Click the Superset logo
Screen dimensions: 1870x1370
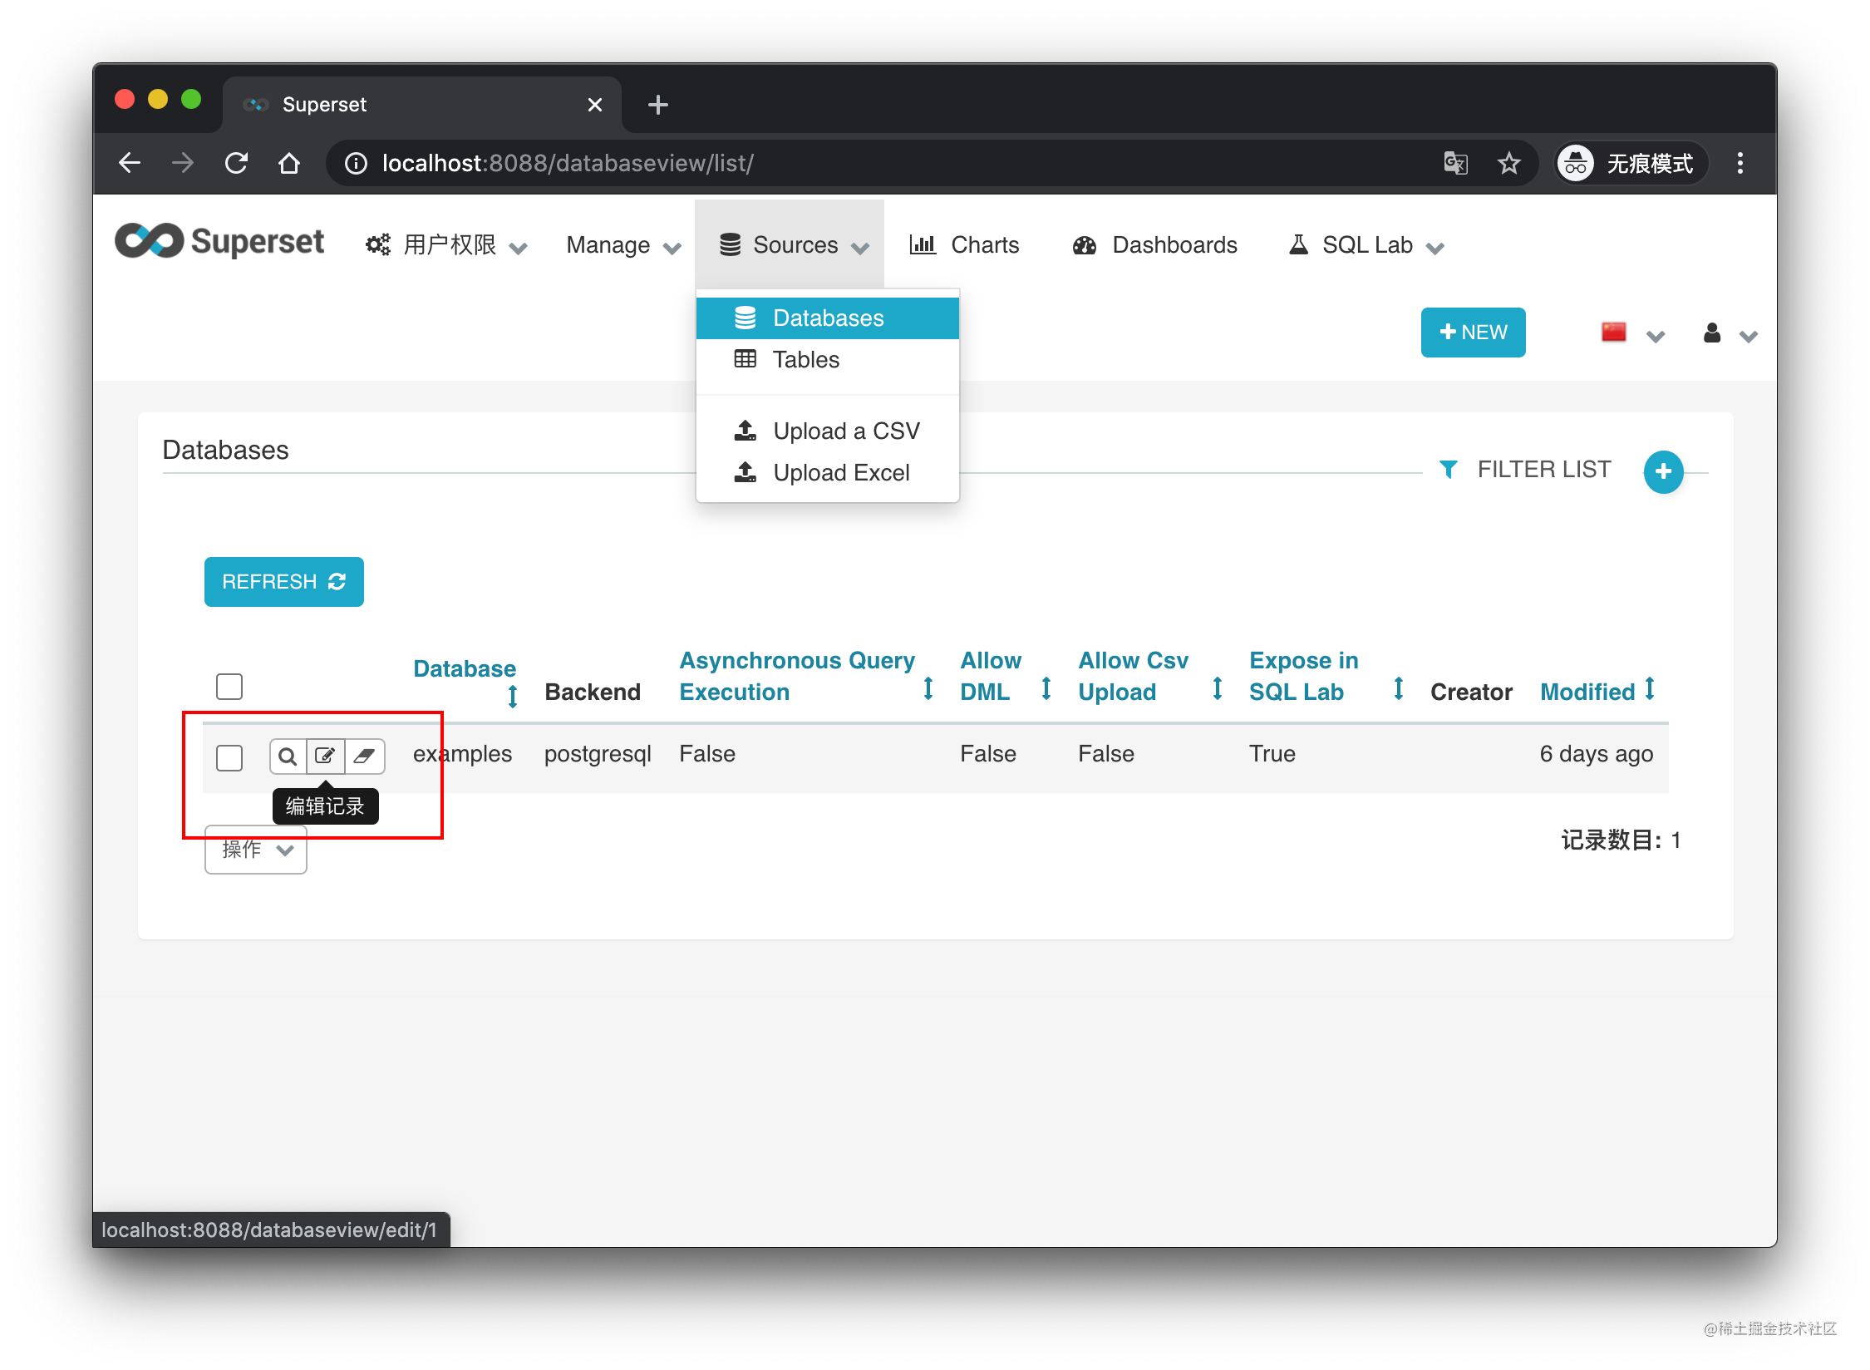[x=219, y=241]
